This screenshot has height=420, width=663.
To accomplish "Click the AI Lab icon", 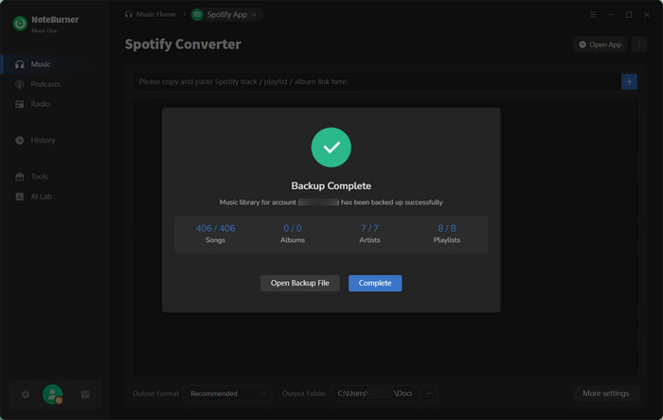I will point(20,196).
